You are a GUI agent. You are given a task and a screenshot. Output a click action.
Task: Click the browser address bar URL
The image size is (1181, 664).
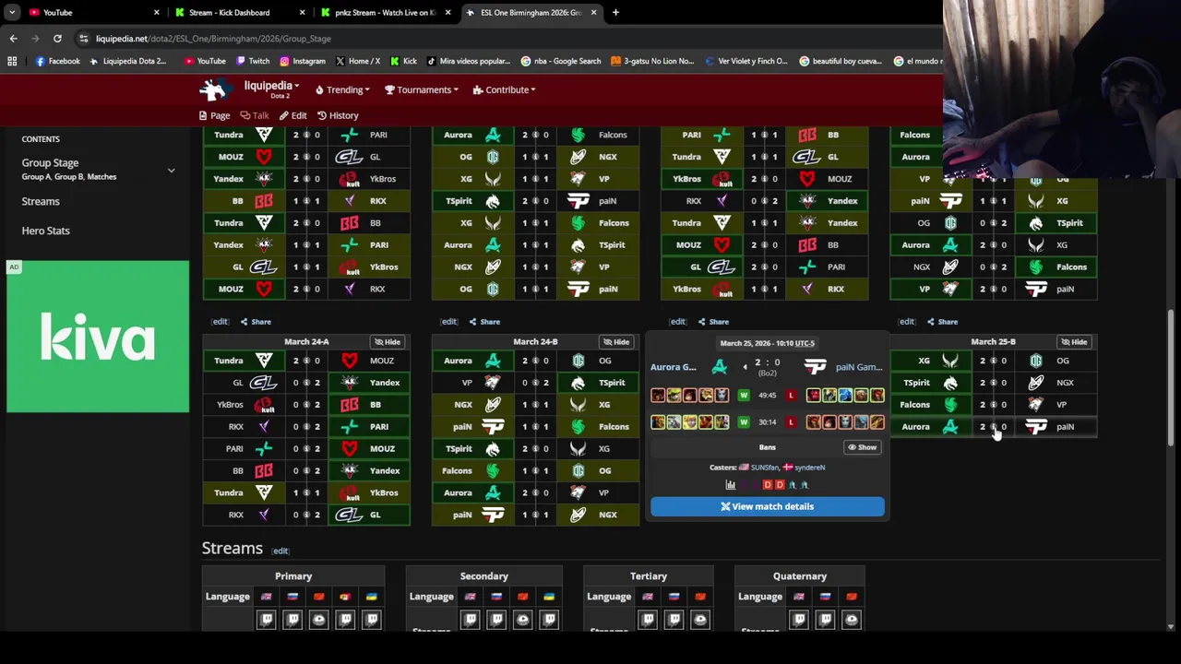(213, 39)
